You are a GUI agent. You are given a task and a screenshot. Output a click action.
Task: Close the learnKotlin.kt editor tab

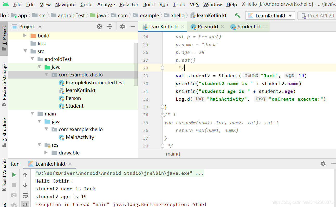[183, 27]
